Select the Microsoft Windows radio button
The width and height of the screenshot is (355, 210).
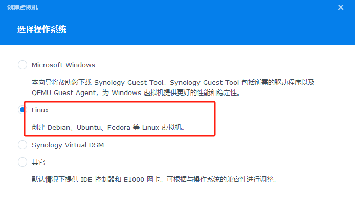point(22,65)
